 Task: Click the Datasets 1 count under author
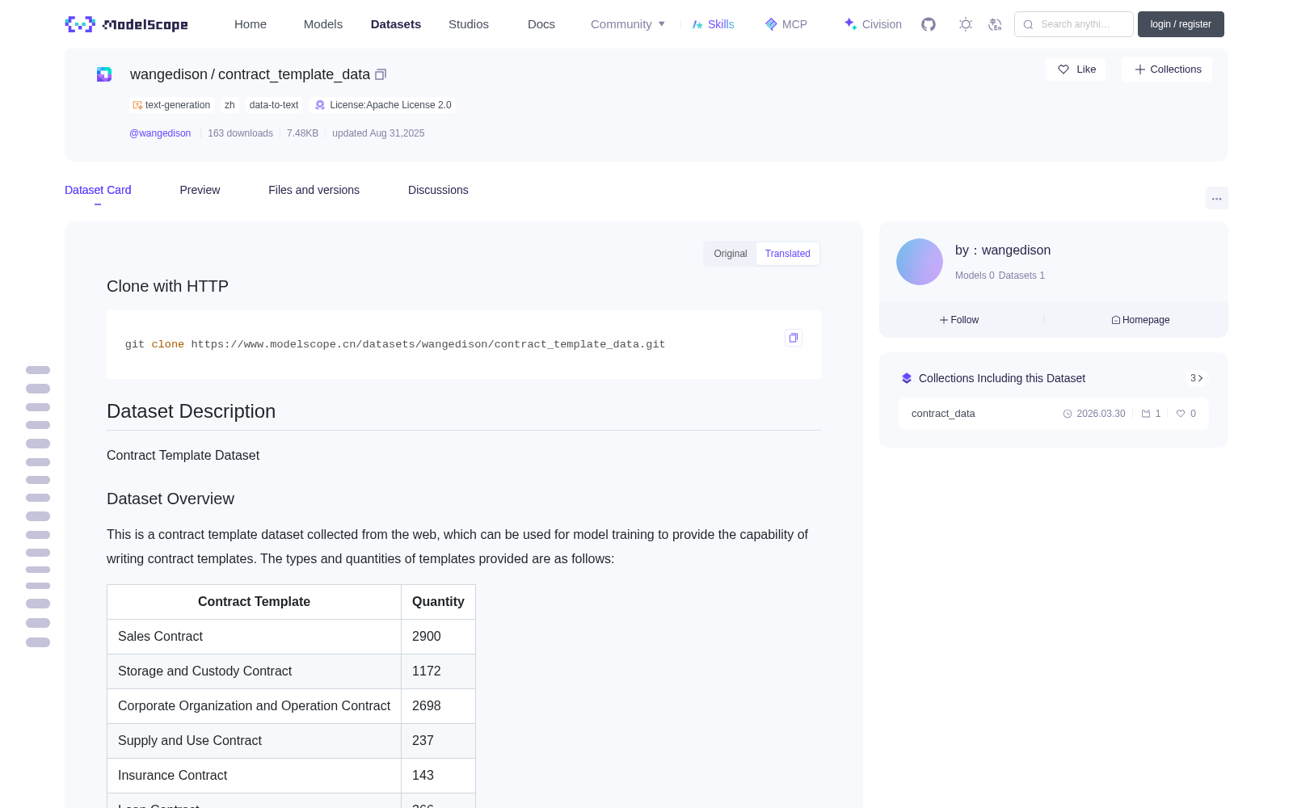point(1021,276)
